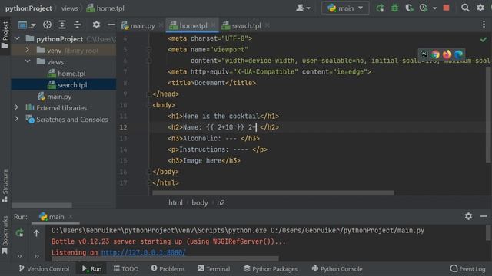This screenshot has height=276, width=492.
Task: Run with coverage shield icon
Action: point(409,8)
